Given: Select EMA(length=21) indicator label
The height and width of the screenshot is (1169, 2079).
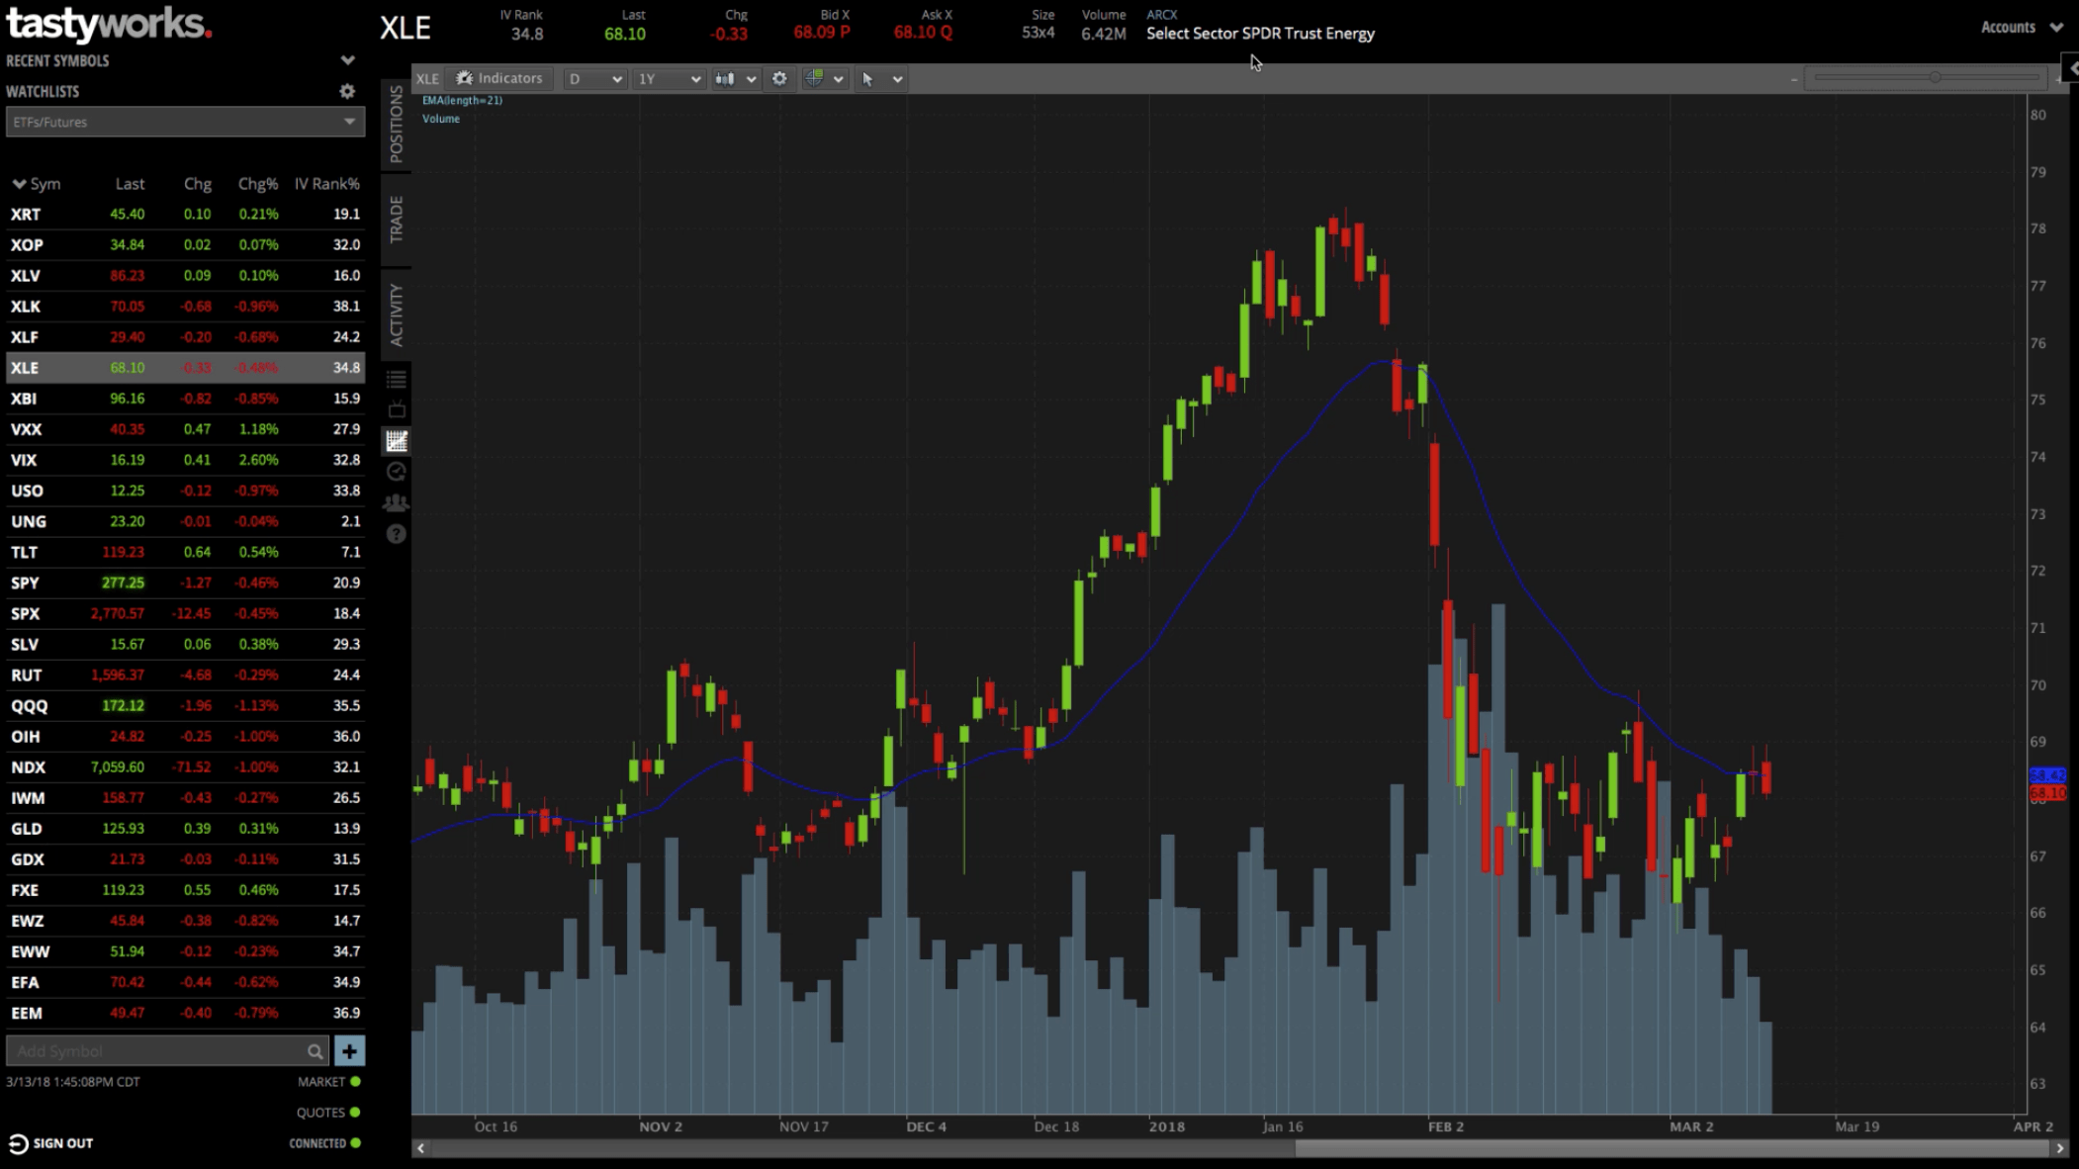Looking at the screenshot, I should point(462,100).
